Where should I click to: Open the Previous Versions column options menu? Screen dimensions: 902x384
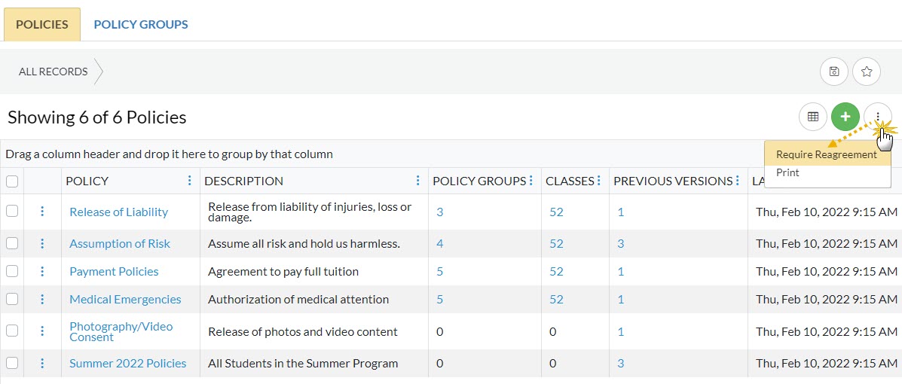[738, 181]
